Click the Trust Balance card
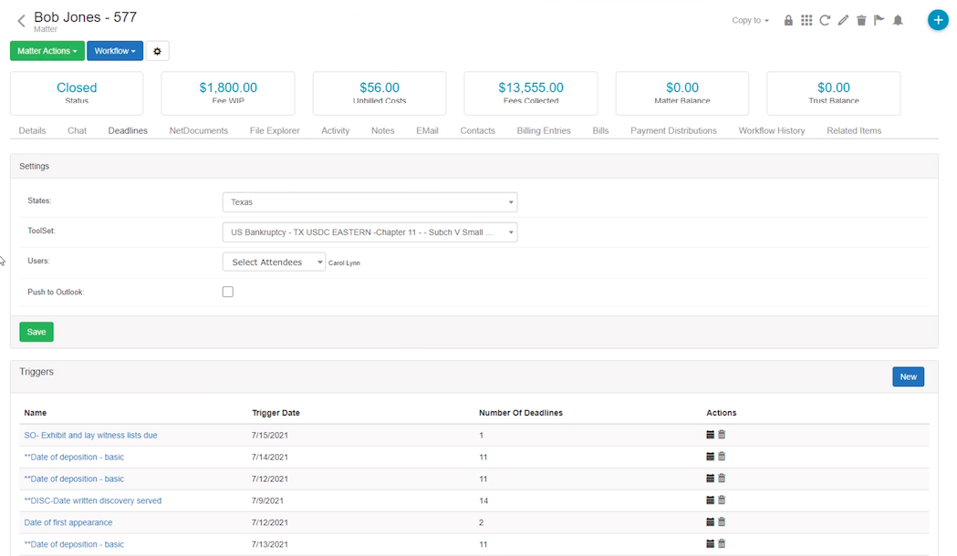This screenshot has width=957, height=556. point(834,93)
